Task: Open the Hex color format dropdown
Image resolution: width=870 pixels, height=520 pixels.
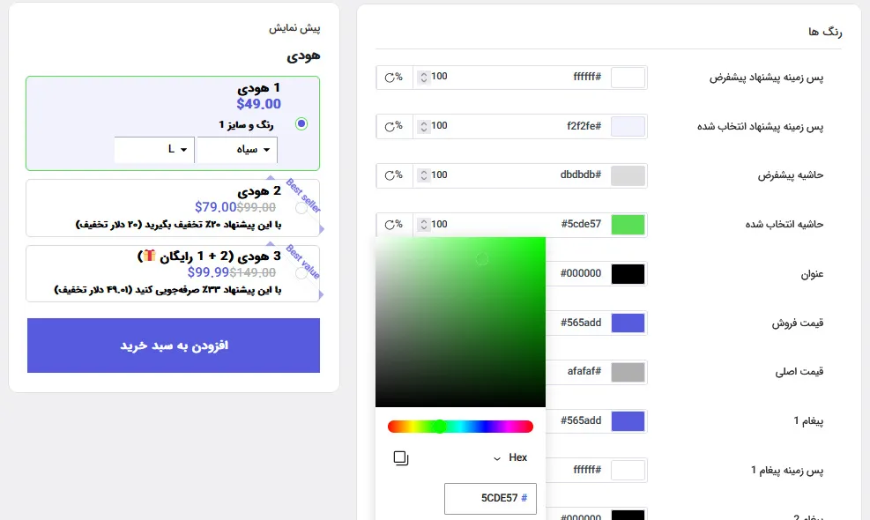Action: point(509,457)
